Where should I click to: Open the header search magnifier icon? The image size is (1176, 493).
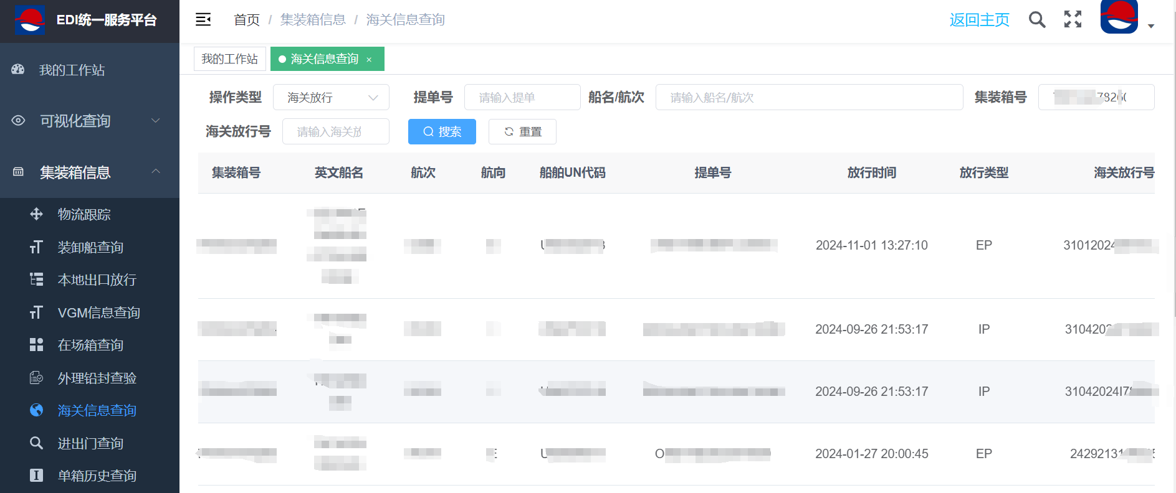click(1037, 20)
